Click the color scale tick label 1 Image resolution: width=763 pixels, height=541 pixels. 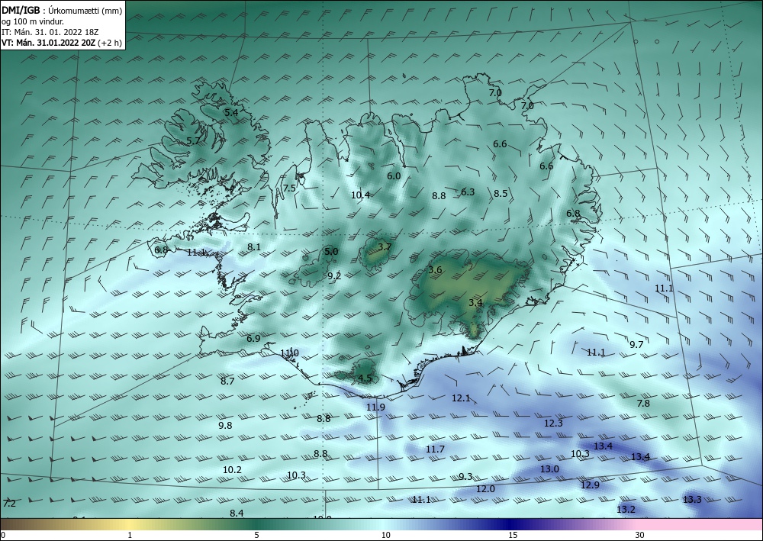pos(130,535)
